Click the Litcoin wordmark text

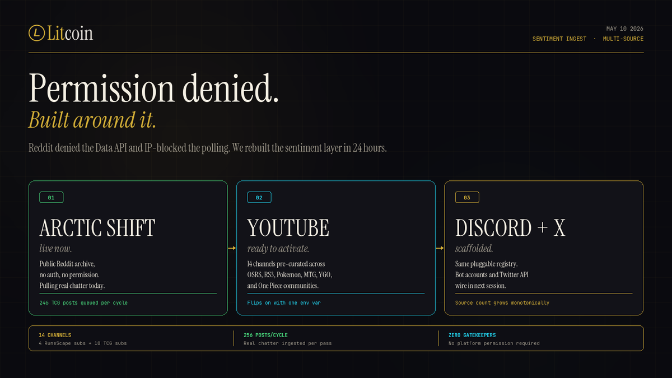point(70,33)
